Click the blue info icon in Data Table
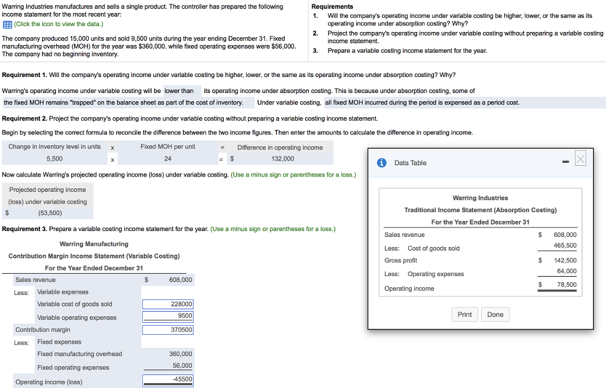 [x=382, y=163]
